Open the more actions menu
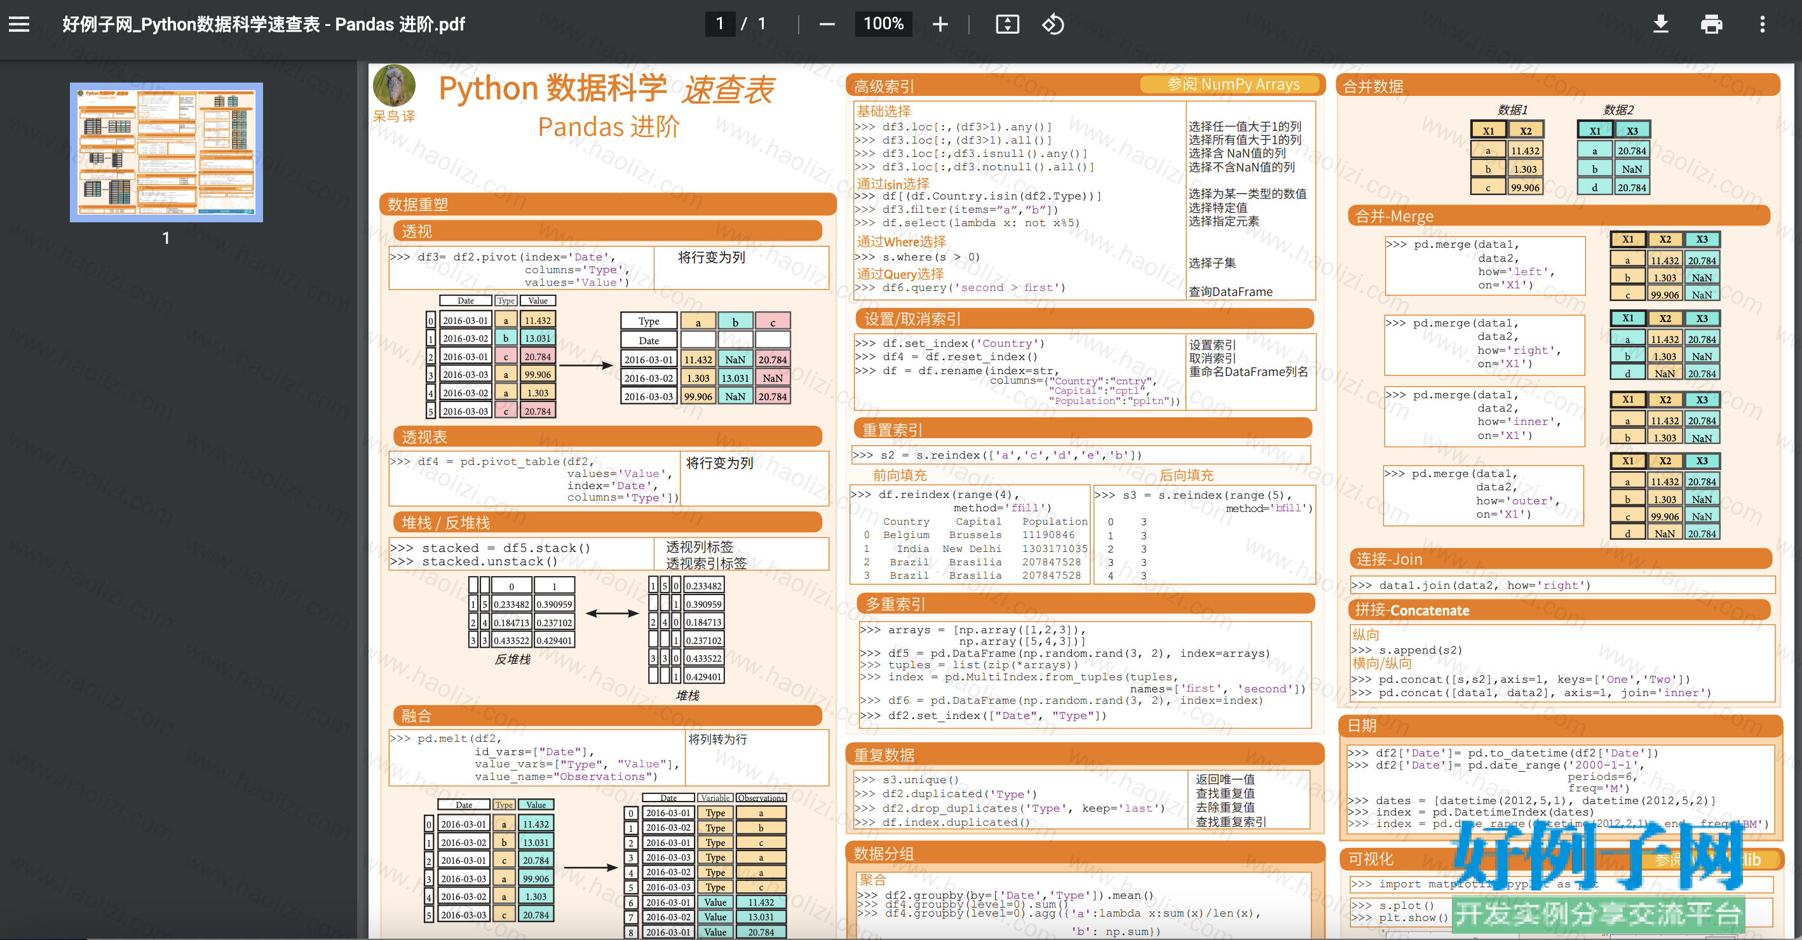The height and width of the screenshot is (940, 1802). pos(1762,25)
